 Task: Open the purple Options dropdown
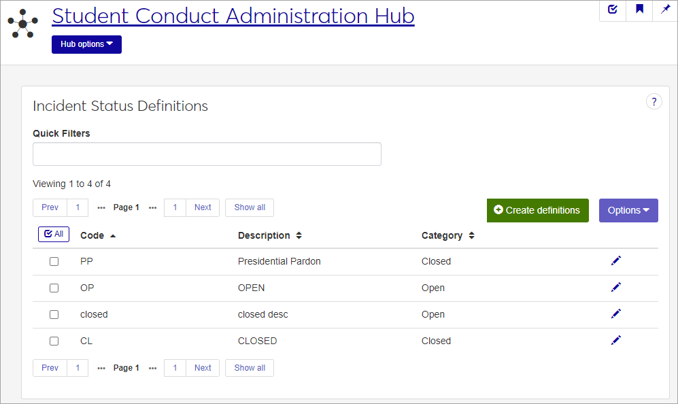[x=628, y=210]
